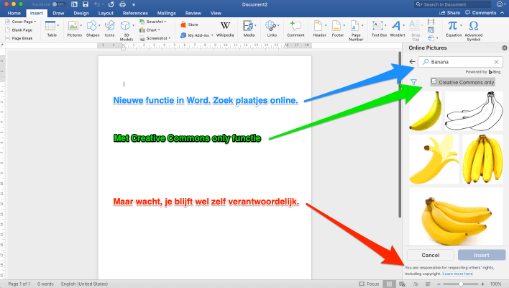Screen dimensions: 509x288
Task: Toggle the AutoSave switch
Action: (x=58, y=4)
